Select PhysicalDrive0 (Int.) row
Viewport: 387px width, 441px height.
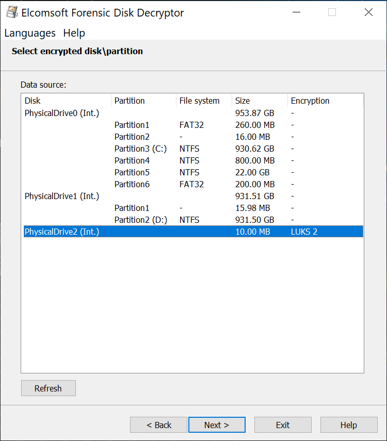[x=62, y=113]
